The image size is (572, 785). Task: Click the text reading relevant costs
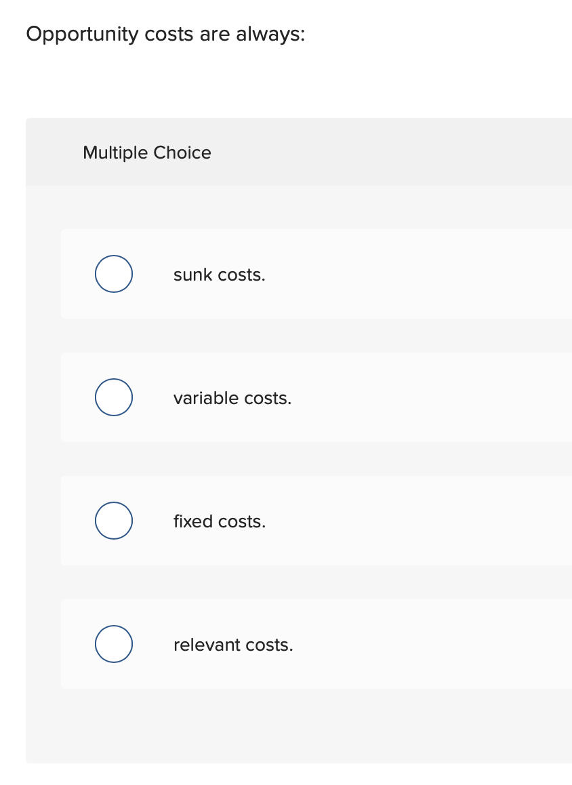[x=233, y=645]
